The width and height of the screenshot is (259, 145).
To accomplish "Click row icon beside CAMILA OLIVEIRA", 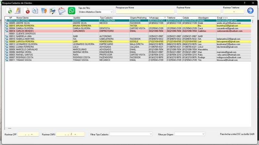I will [6, 28].
